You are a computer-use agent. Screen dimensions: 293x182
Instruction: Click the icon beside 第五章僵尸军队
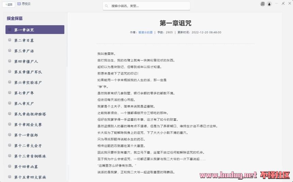point(10,71)
